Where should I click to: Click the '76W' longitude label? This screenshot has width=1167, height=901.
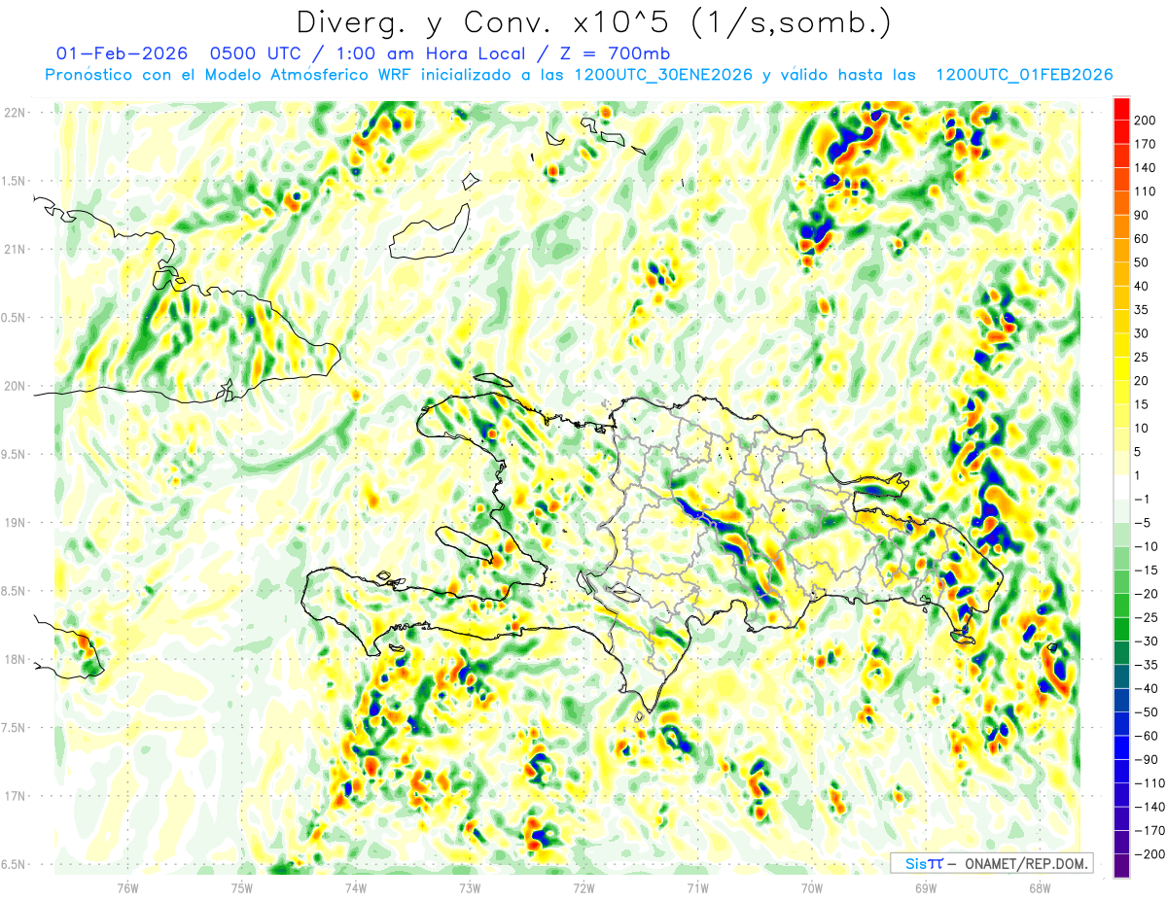coord(127,889)
